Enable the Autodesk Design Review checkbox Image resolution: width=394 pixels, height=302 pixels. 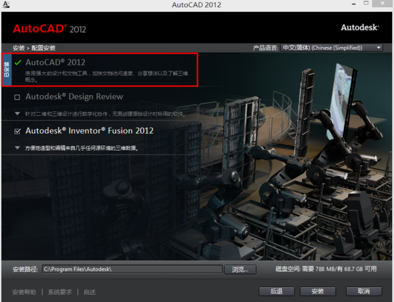coord(17,97)
